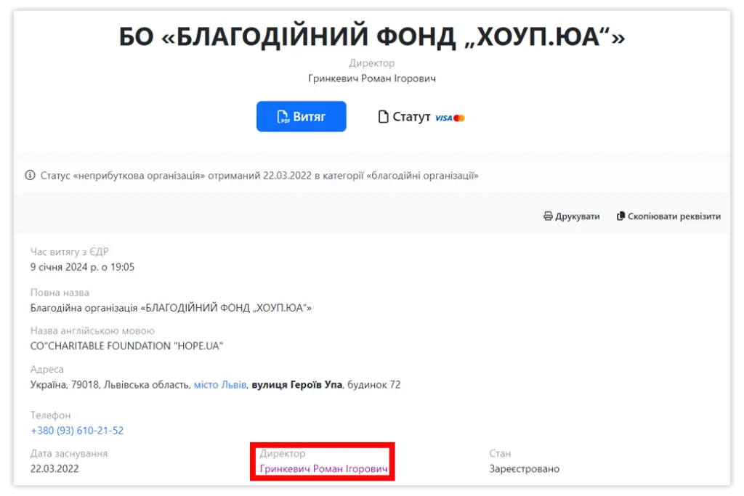Open the місто Львів address link
The image size is (744, 496).
coord(220,384)
